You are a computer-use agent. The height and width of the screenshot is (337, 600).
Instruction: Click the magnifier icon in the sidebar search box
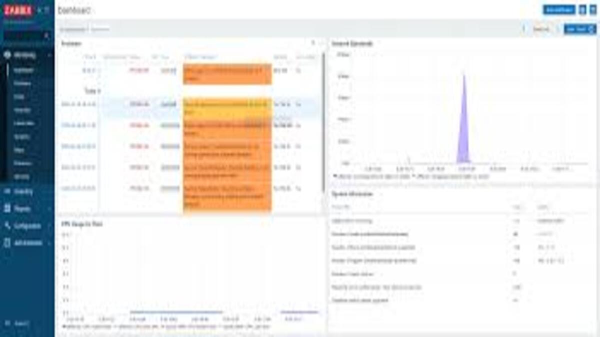[46, 36]
